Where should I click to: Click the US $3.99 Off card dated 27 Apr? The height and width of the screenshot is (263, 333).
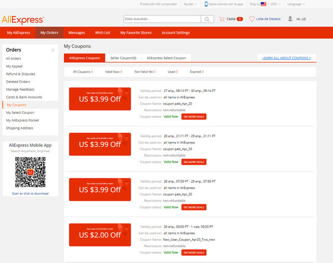pos(100,99)
